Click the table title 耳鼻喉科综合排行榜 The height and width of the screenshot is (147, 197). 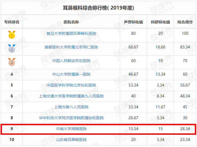[x=98, y=8]
